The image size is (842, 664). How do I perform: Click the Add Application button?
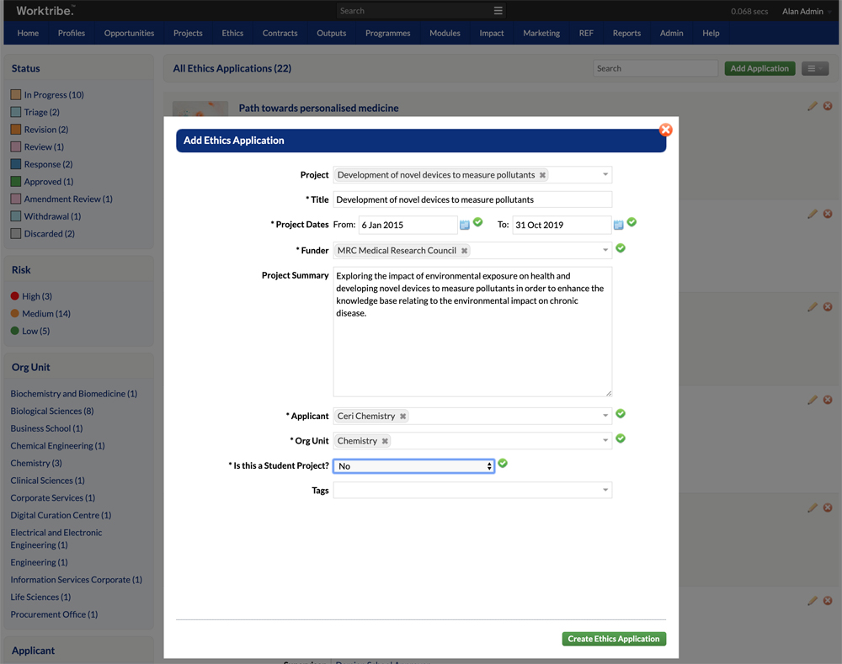tap(759, 69)
